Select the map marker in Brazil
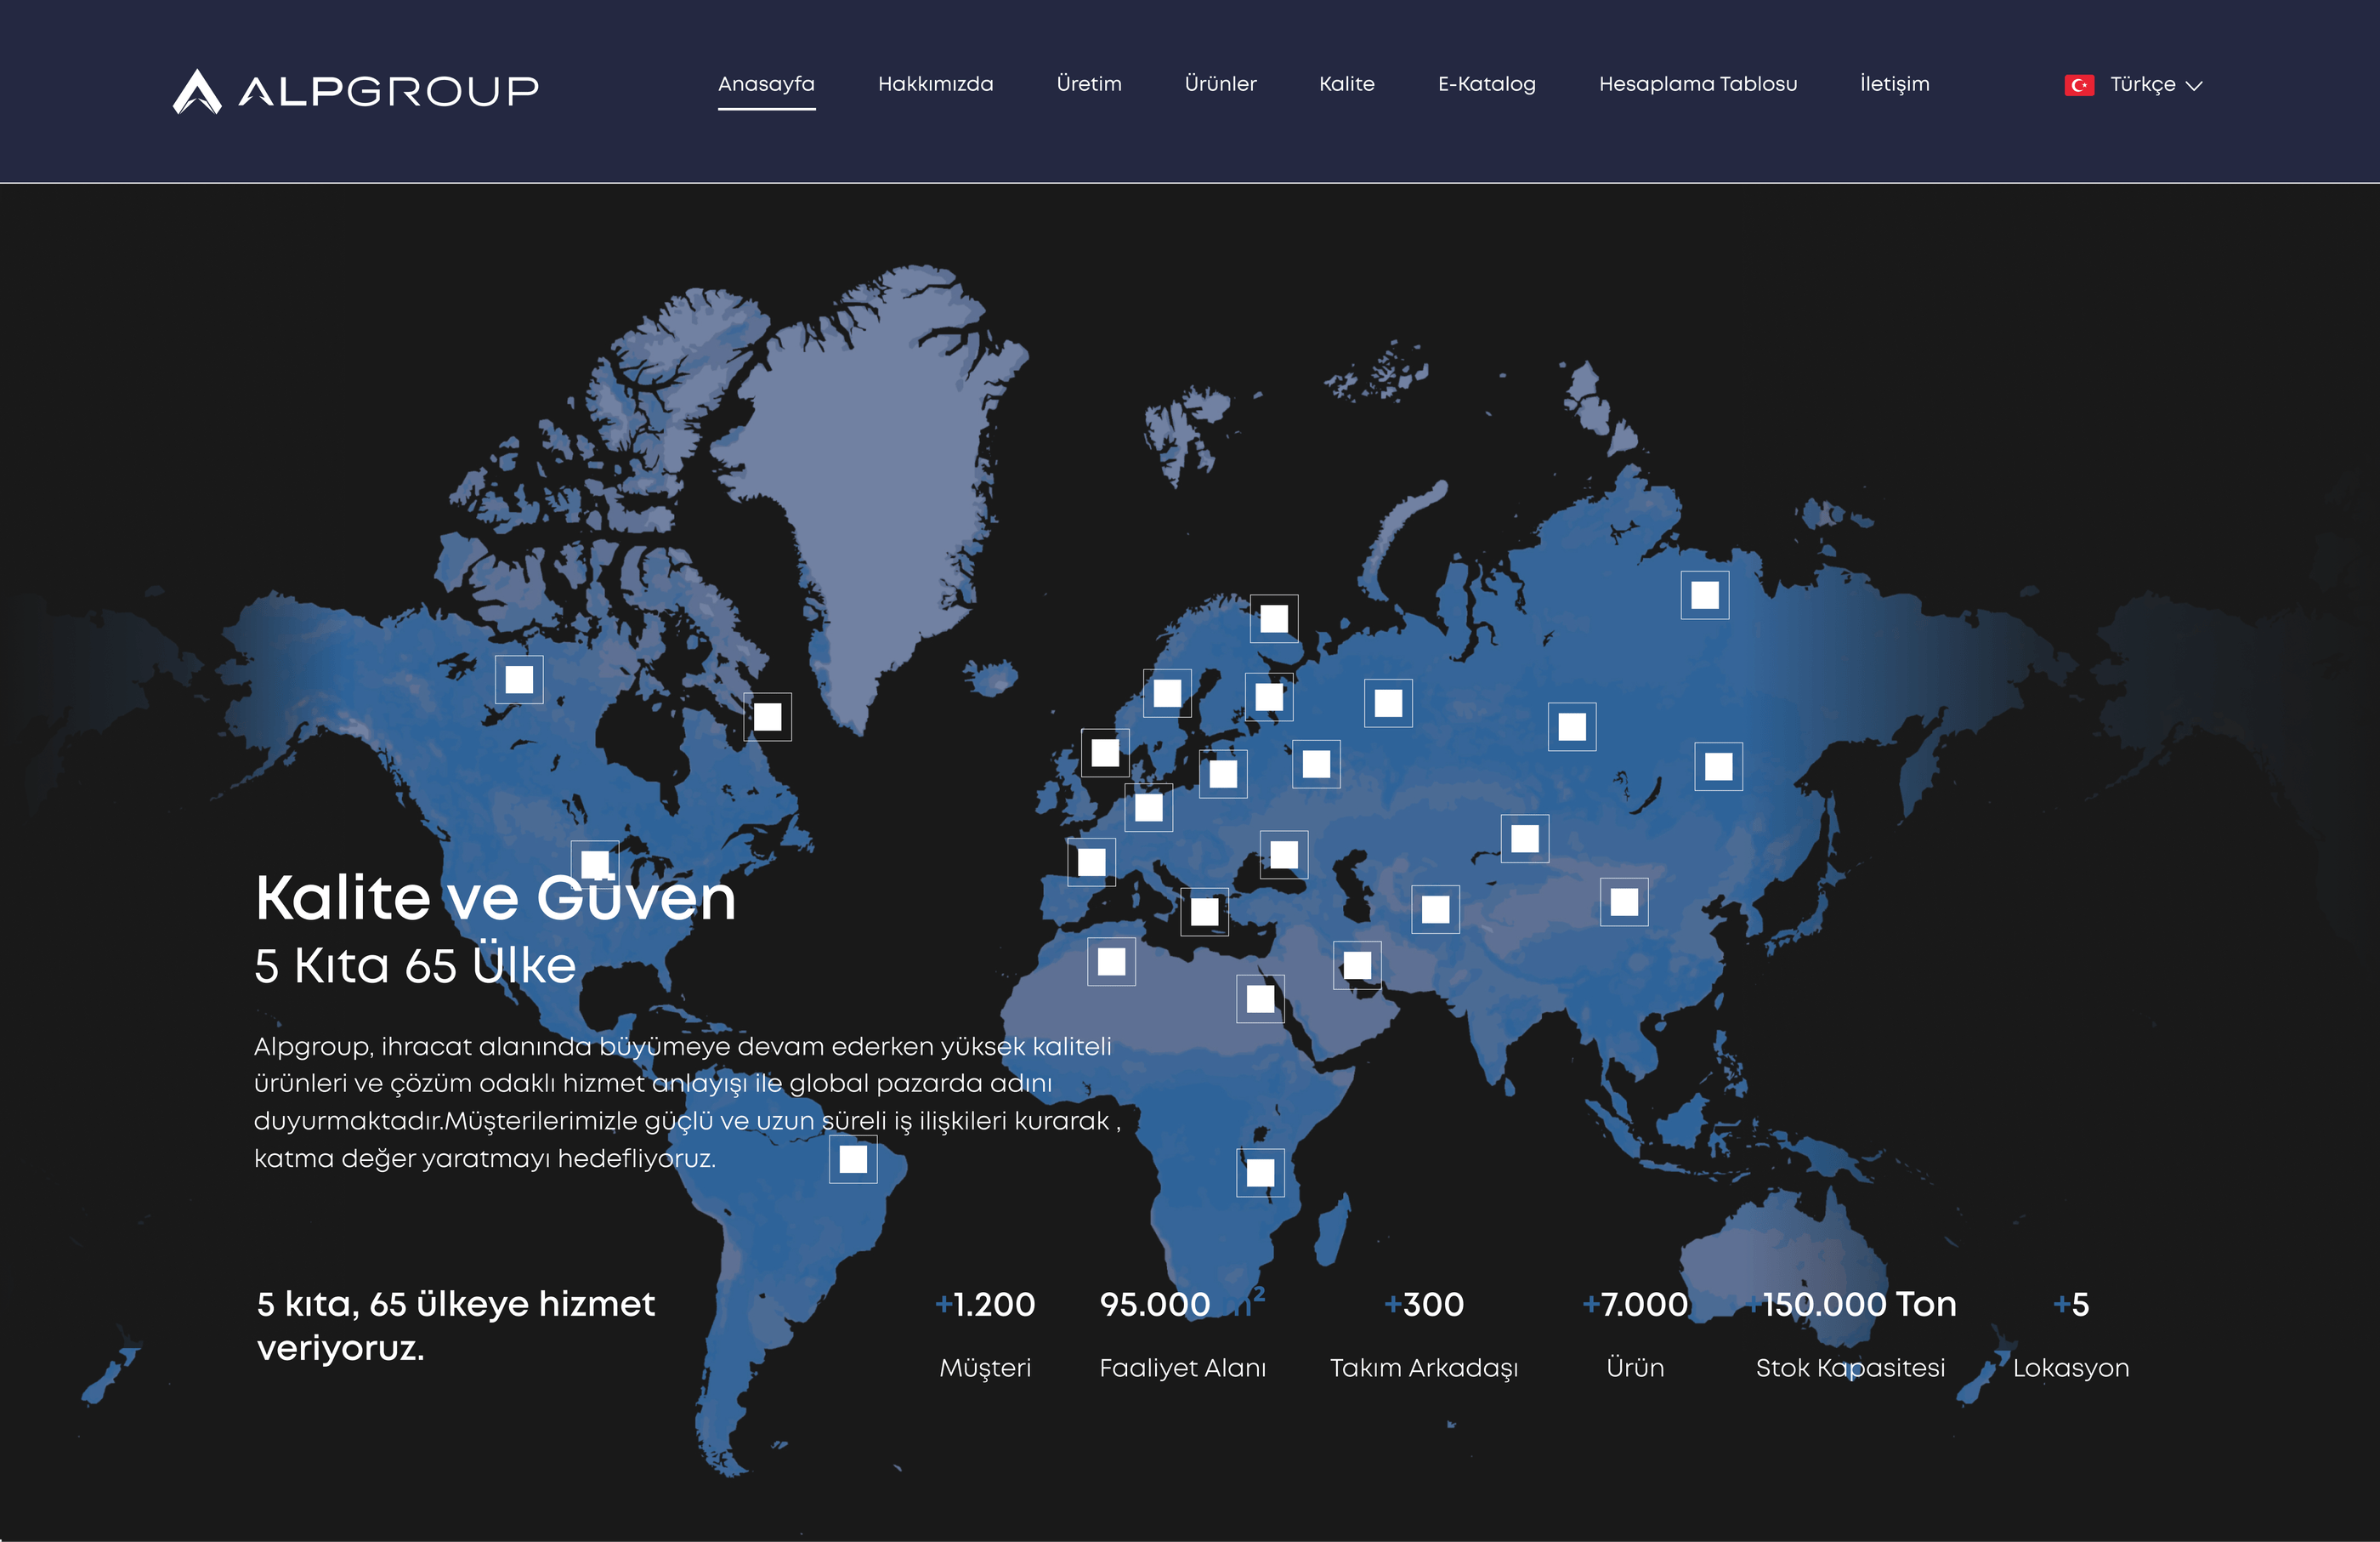The height and width of the screenshot is (1542, 2380). pyautogui.click(x=853, y=1158)
